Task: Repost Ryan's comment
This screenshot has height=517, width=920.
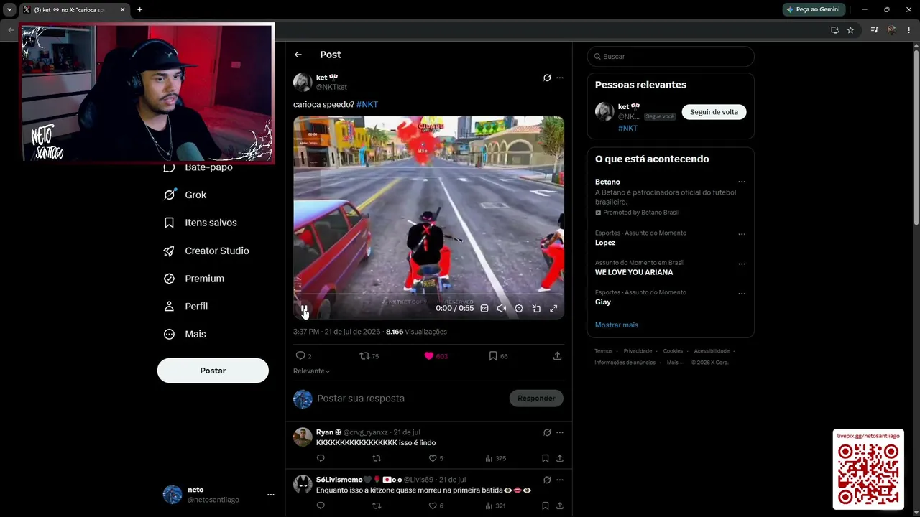Action: (x=377, y=458)
